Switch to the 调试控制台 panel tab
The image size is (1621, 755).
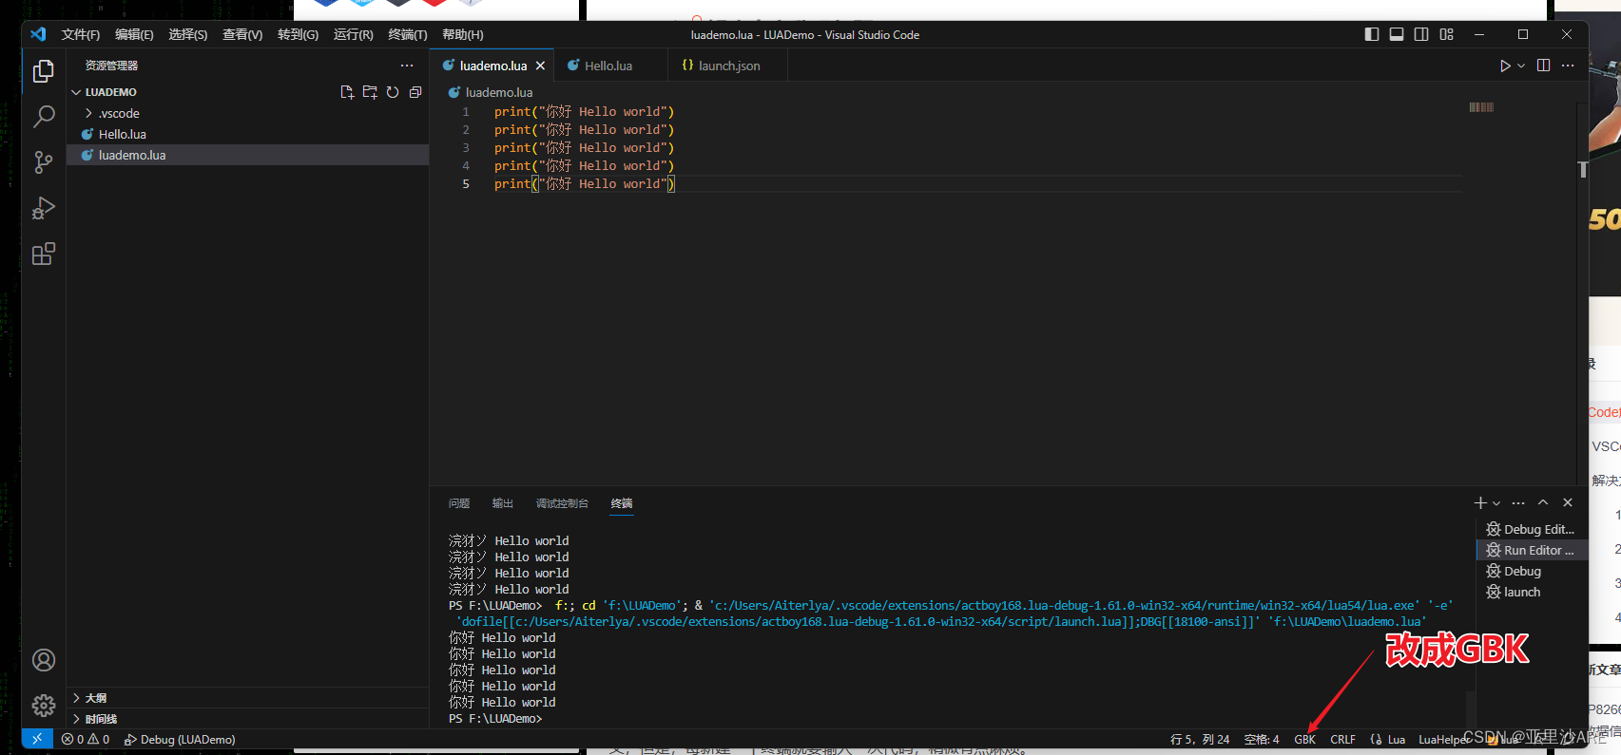[x=562, y=503]
